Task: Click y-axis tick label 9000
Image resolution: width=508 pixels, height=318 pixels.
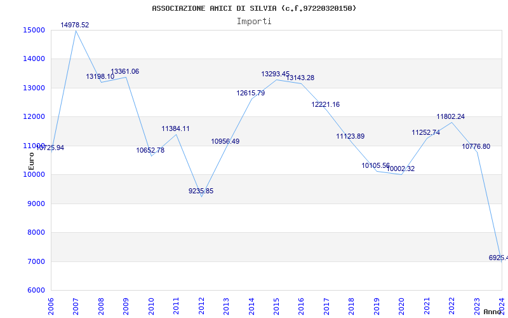Action: (36, 204)
